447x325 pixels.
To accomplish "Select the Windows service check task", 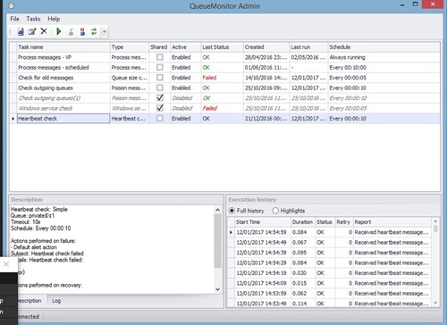I will (x=224, y=108).
